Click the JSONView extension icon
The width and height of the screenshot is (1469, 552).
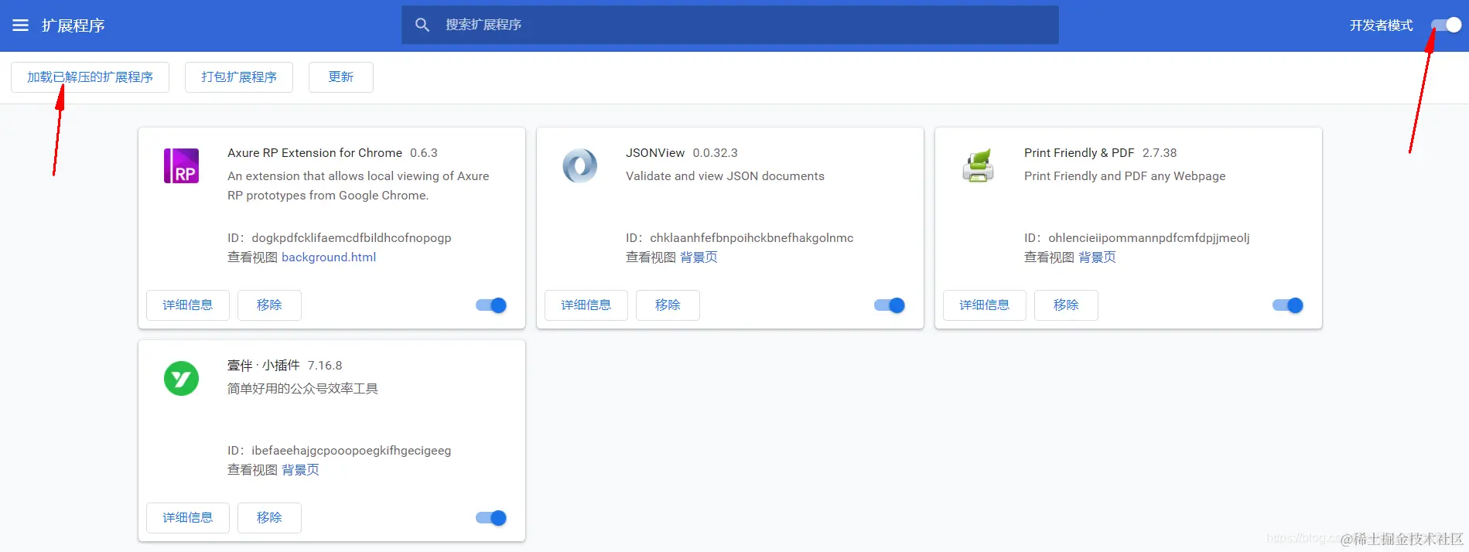579,165
